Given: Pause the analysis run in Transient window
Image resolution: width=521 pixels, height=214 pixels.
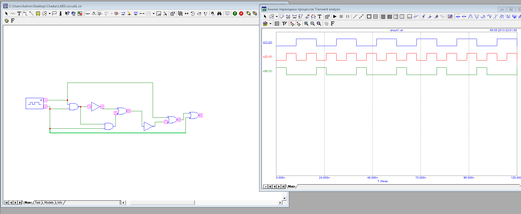Looking at the screenshot, I should [x=348, y=17].
